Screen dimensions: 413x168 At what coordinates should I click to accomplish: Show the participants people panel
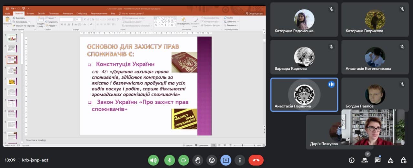pos(365,160)
